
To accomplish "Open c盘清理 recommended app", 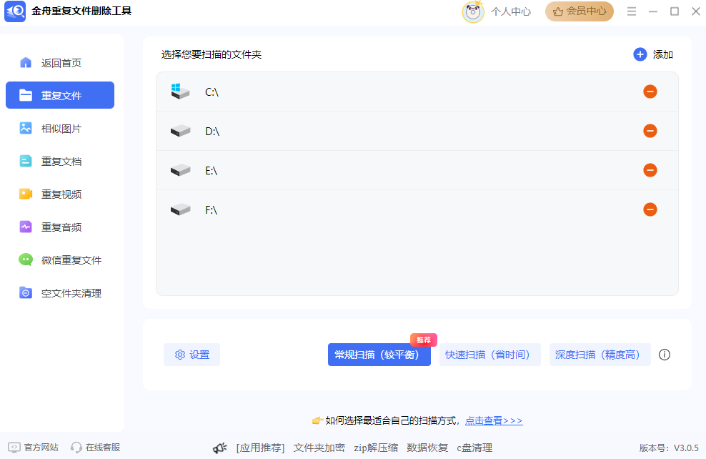I will pos(474,448).
